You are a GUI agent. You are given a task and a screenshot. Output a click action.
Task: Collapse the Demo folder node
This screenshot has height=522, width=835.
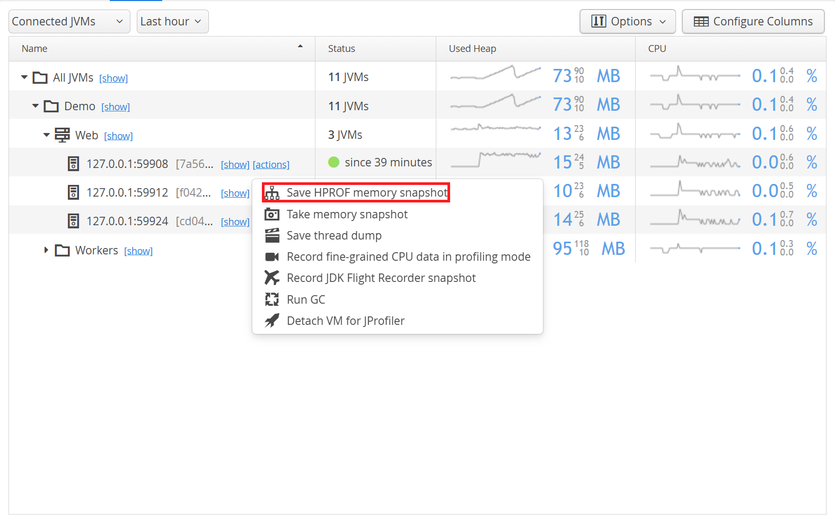coord(36,106)
